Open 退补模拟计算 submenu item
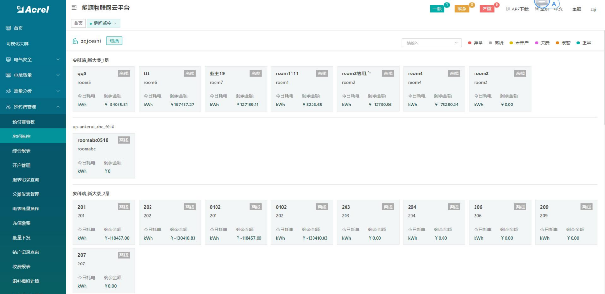 pos(33,281)
